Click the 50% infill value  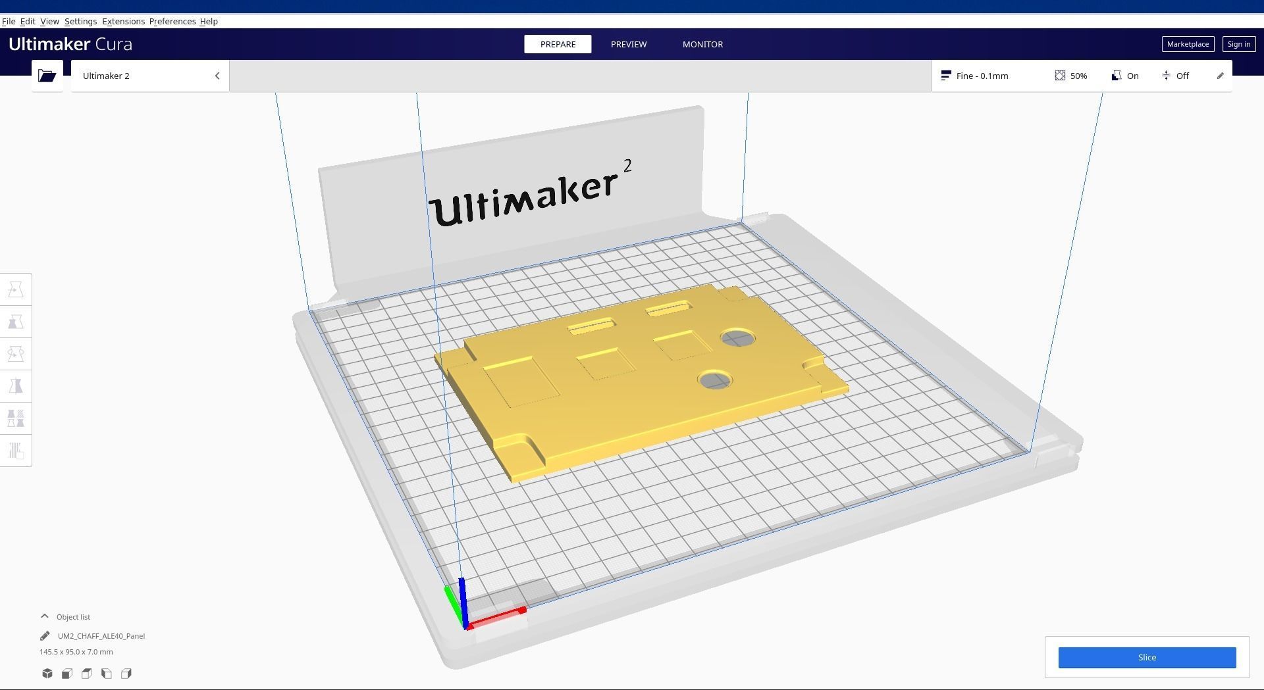1078,76
